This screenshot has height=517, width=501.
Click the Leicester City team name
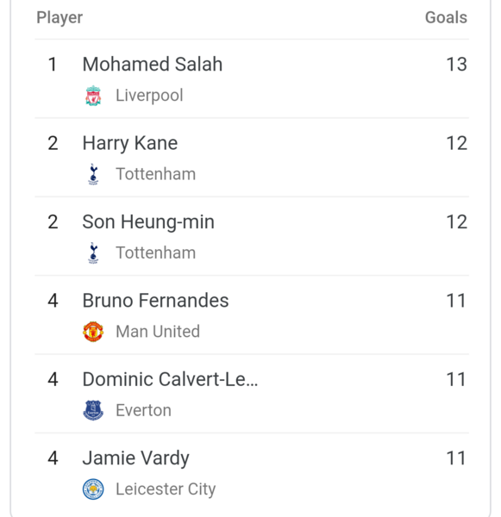coord(166,489)
